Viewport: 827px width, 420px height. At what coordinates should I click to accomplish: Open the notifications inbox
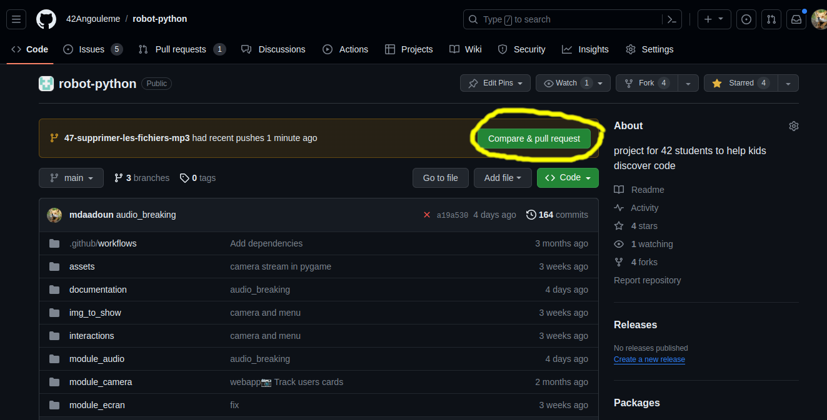(796, 19)
